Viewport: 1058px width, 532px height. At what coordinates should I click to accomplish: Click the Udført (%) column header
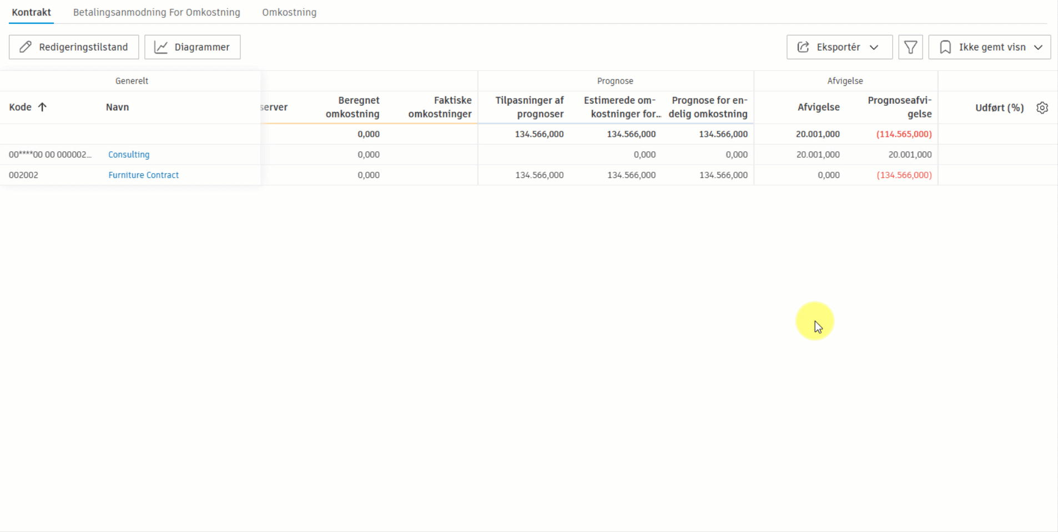click(999, 108)
